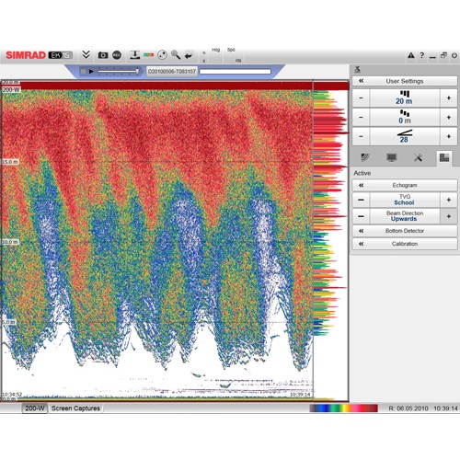Step TVG setting back with minus
Screen dimensions: 460x460
361,200
